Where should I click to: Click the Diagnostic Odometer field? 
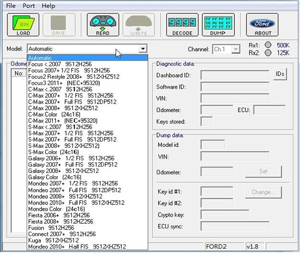pyautogui.click(x=217, y=110)
